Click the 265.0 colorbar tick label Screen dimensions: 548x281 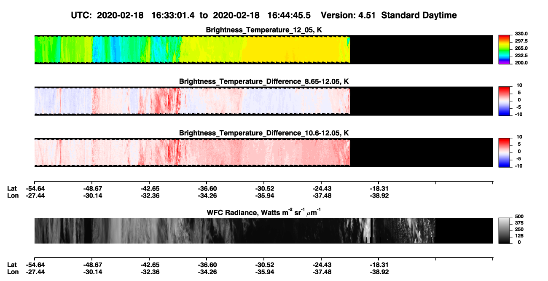(521, 48)
